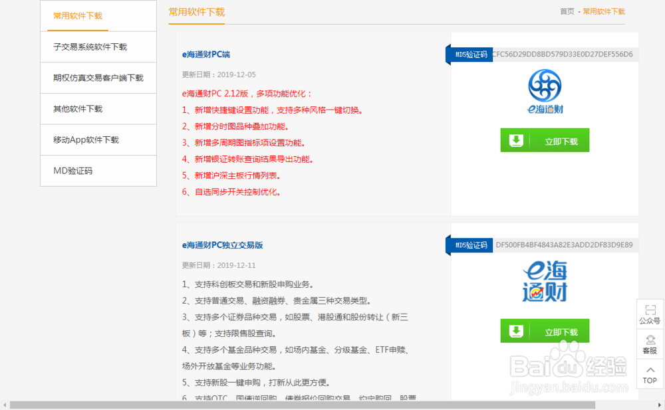Click line 2、新增分时图品种叠加功能

(235, 126)
